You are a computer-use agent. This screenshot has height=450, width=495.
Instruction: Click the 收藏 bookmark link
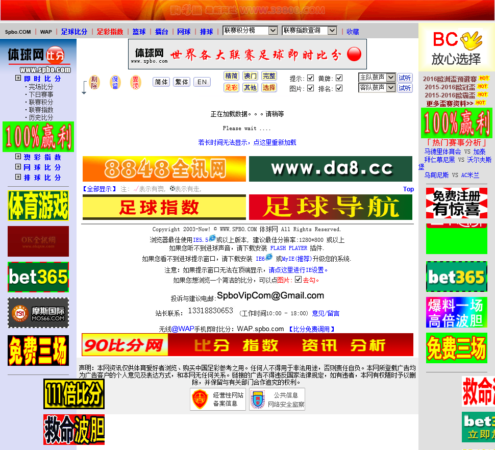[x=353, y=32]
